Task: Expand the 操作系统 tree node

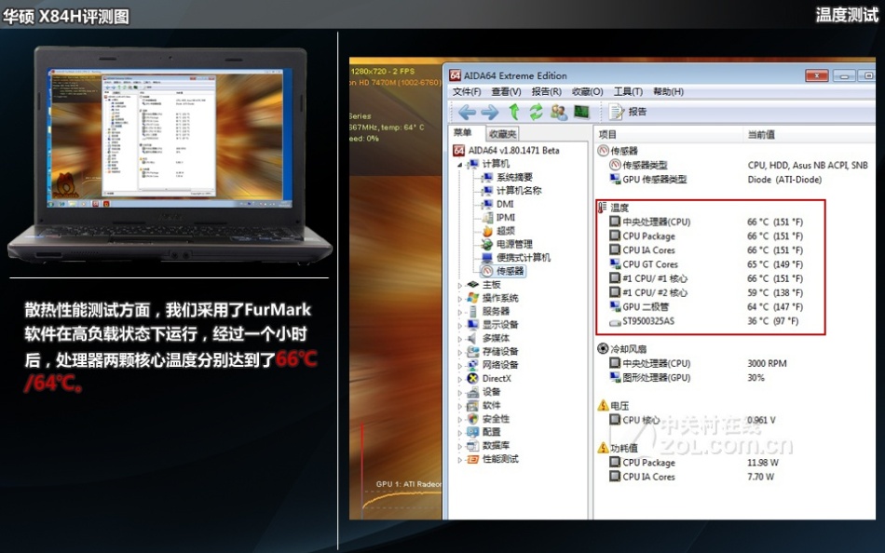Action: click(x=460, y=299)
